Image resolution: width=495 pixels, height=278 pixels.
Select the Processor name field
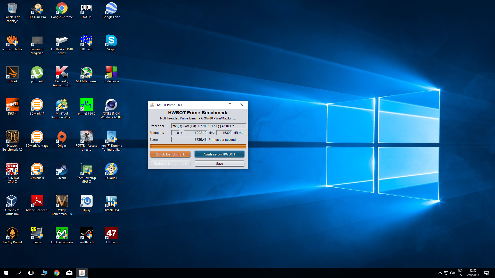209,126
